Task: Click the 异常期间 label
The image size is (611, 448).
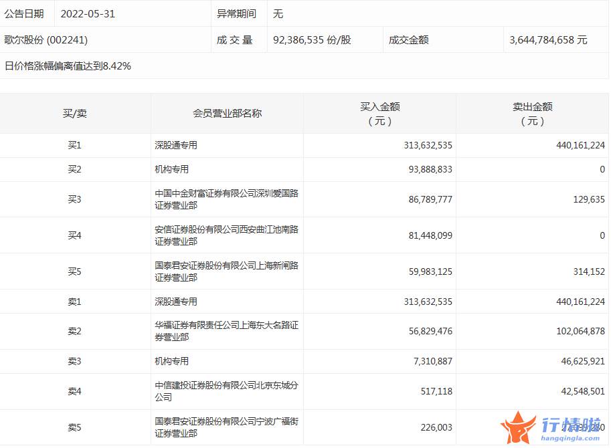Action: click(236, 14)
